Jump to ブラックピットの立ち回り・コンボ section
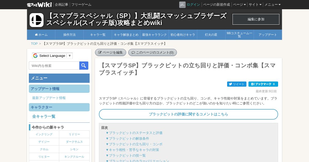309x162 pixels. (134, 144)
